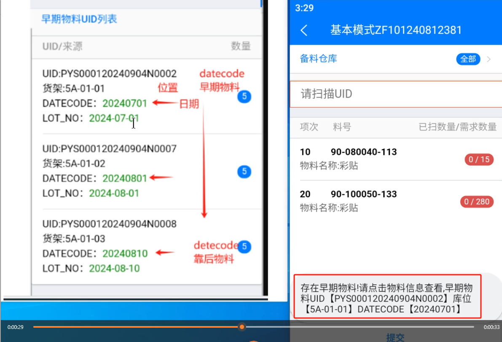Tap the back arrow in the header
Image resolution: width=502 pixels, height=342 pixels.
click(304, 30)
